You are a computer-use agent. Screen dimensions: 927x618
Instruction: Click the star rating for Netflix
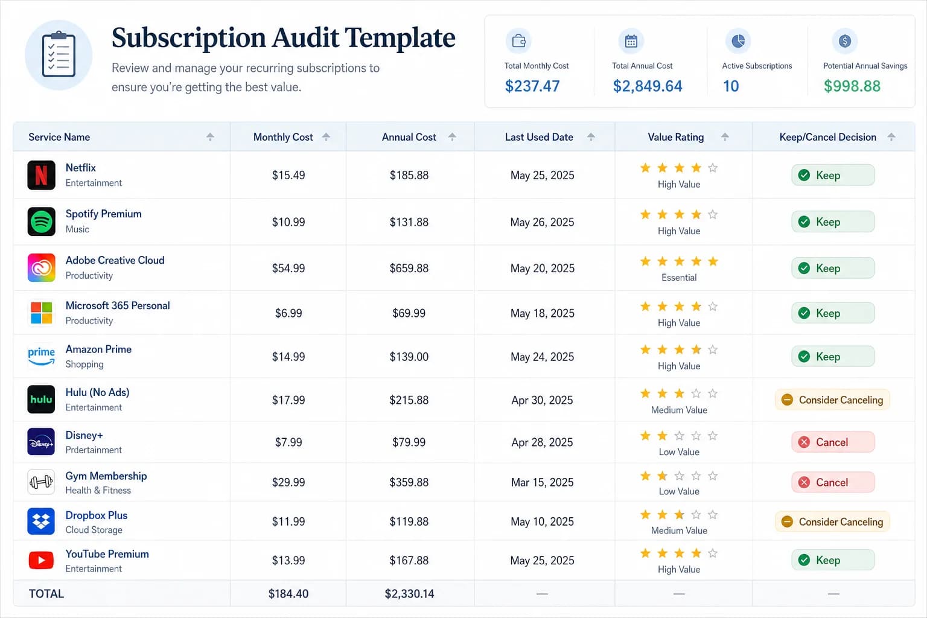(x=679, y=168)
